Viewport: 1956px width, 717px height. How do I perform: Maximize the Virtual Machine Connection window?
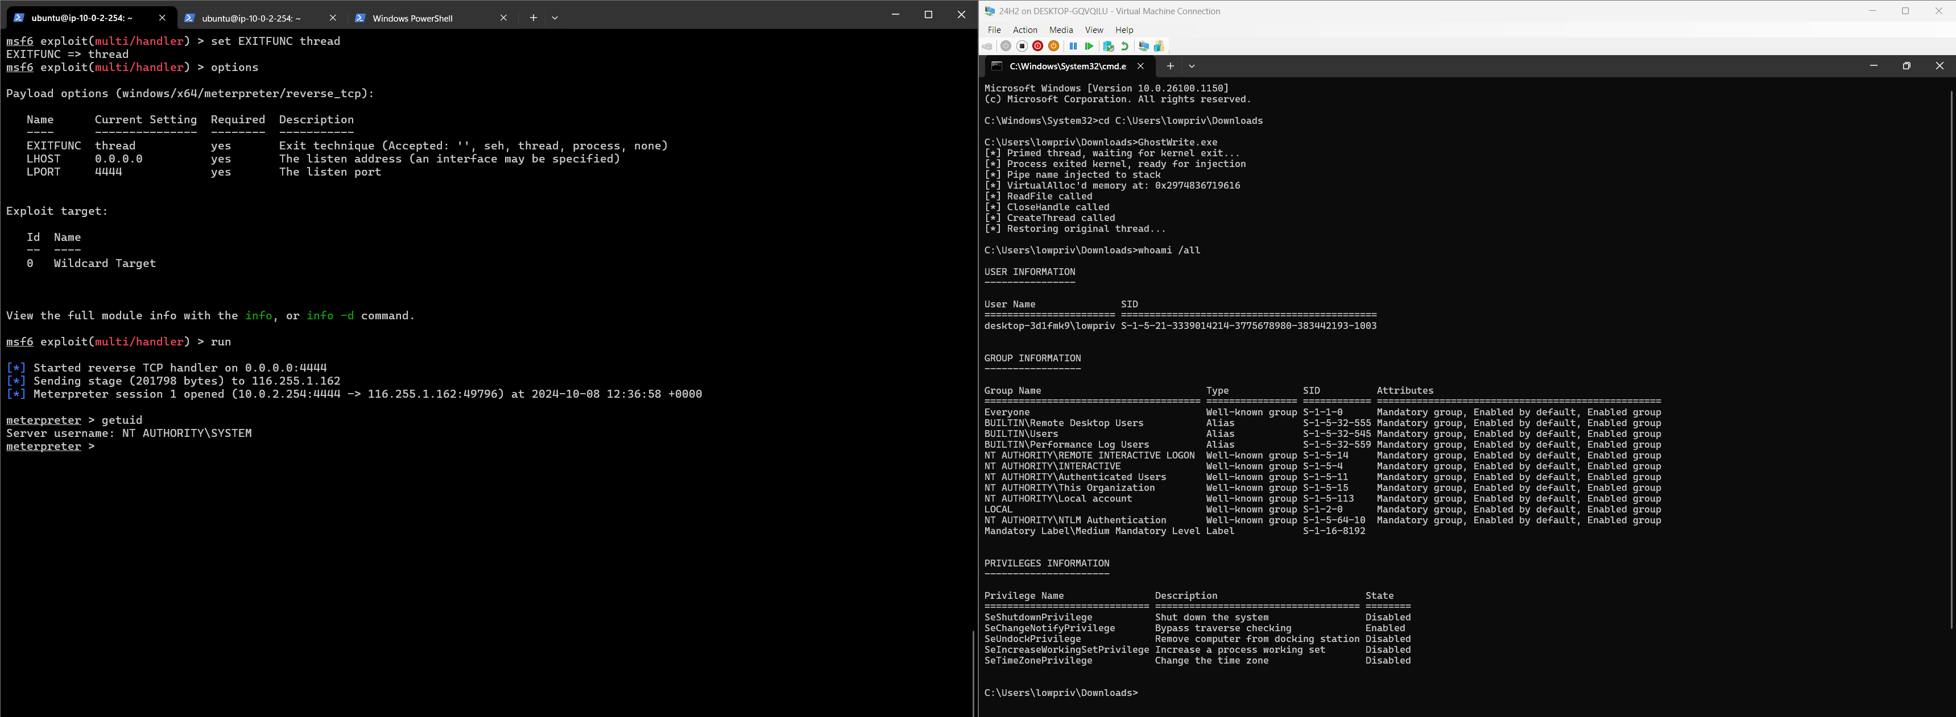1905,11
